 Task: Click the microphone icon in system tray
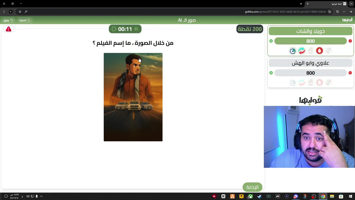tap(36, 196)
